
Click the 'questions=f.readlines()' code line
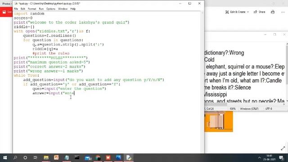tap(49, 36)
